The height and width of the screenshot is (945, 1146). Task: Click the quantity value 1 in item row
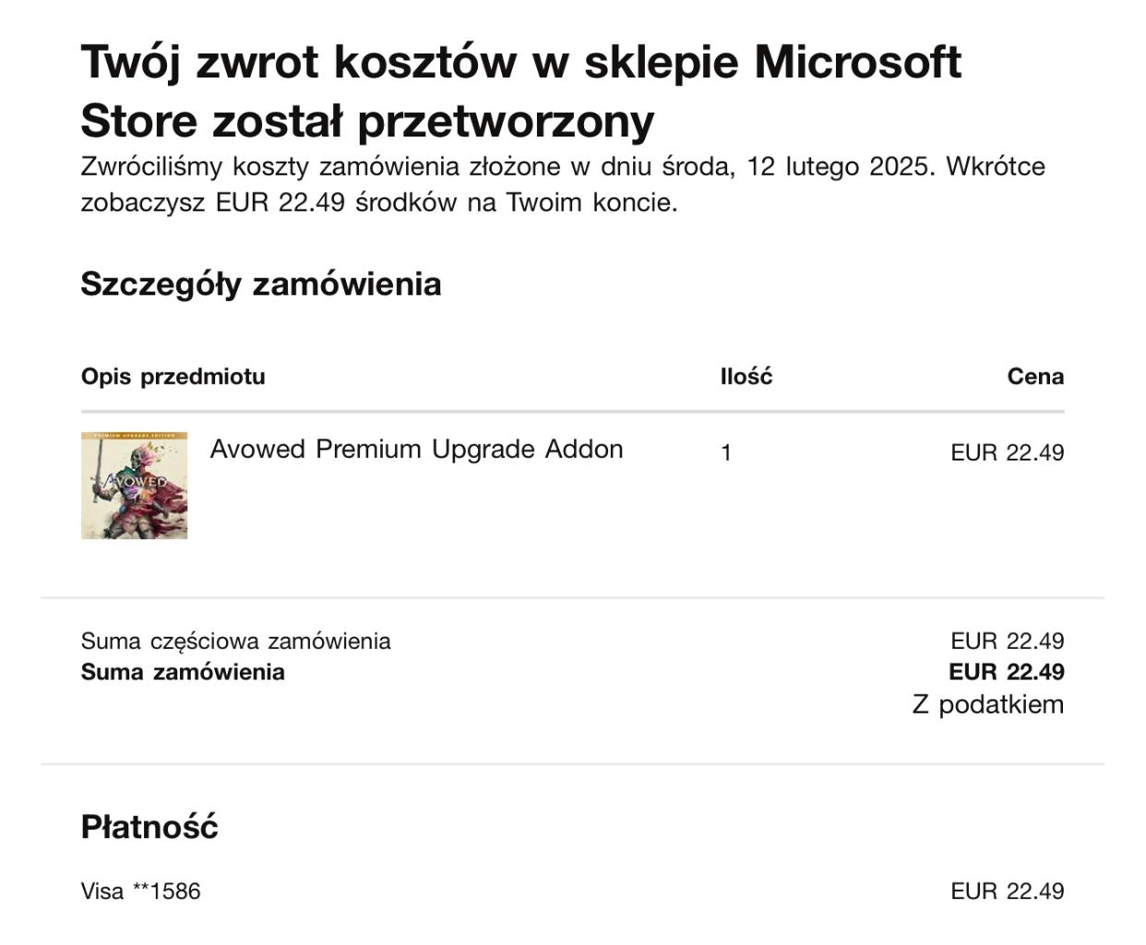[x=726, y=453]
